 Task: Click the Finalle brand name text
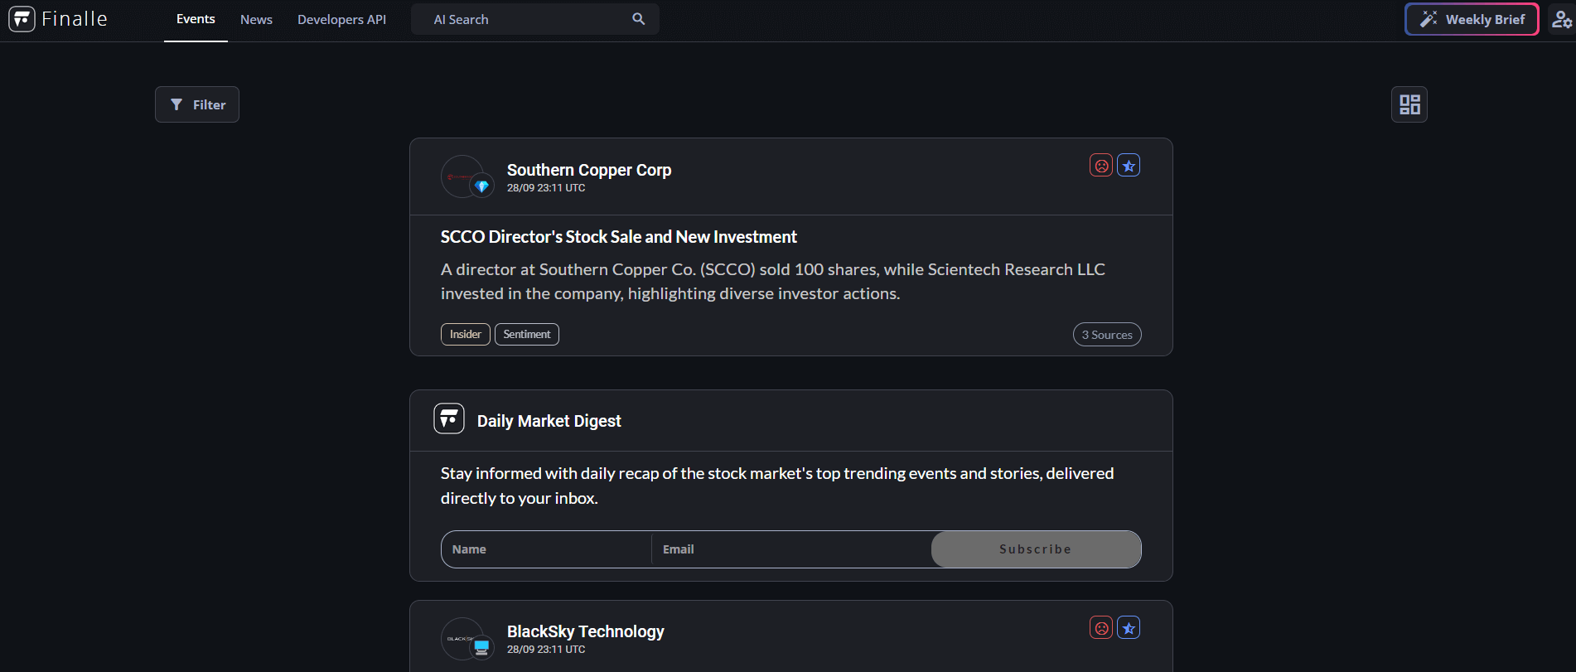click(x=75, y=19)
